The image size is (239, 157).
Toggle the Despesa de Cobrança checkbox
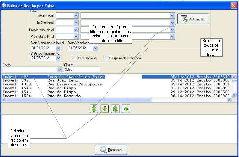click(x=107, y=58)
